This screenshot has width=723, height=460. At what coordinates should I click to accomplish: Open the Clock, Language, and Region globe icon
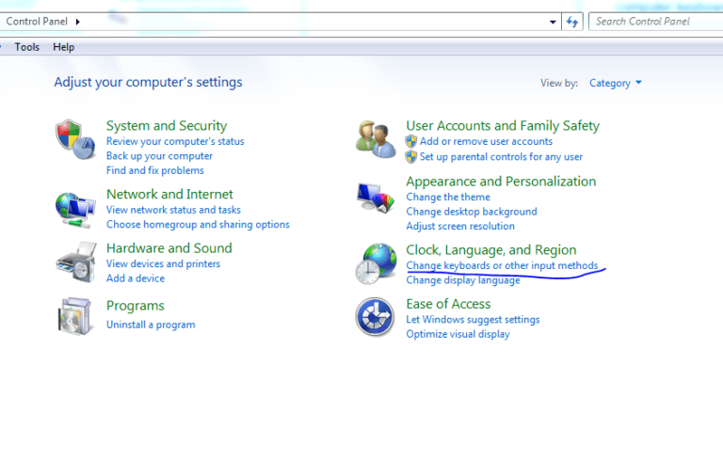tap(376, 263)
